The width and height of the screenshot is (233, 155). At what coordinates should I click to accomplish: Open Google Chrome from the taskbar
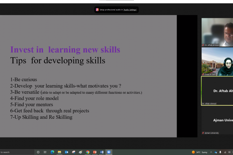click(88, 152)
